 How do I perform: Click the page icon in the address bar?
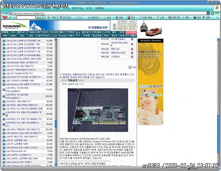[11, 13]
